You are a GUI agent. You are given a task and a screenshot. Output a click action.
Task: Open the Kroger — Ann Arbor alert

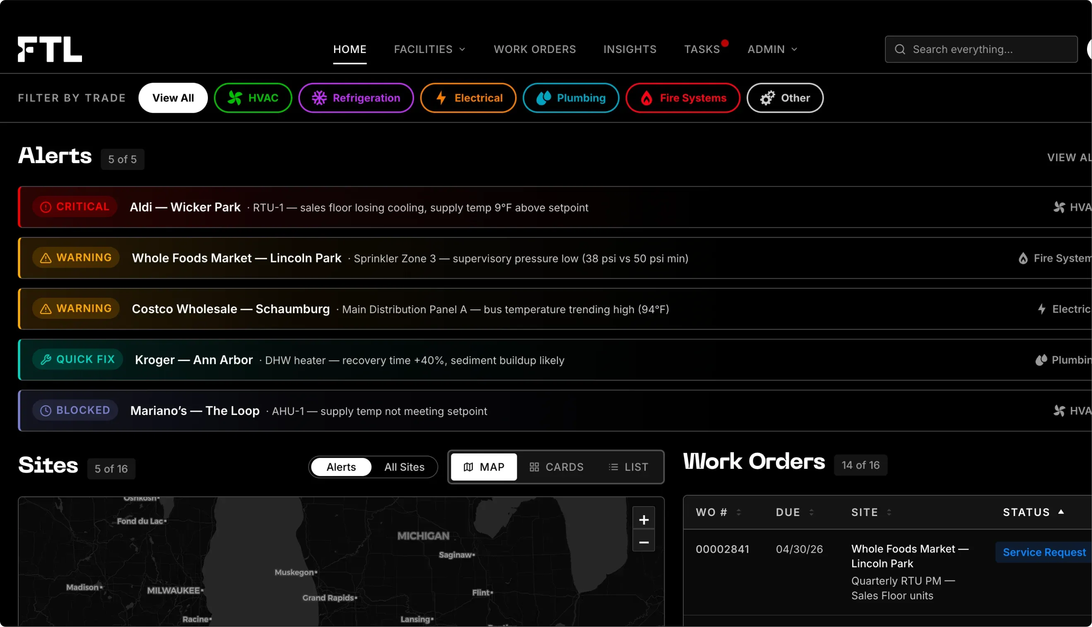(x=554, y=359)
